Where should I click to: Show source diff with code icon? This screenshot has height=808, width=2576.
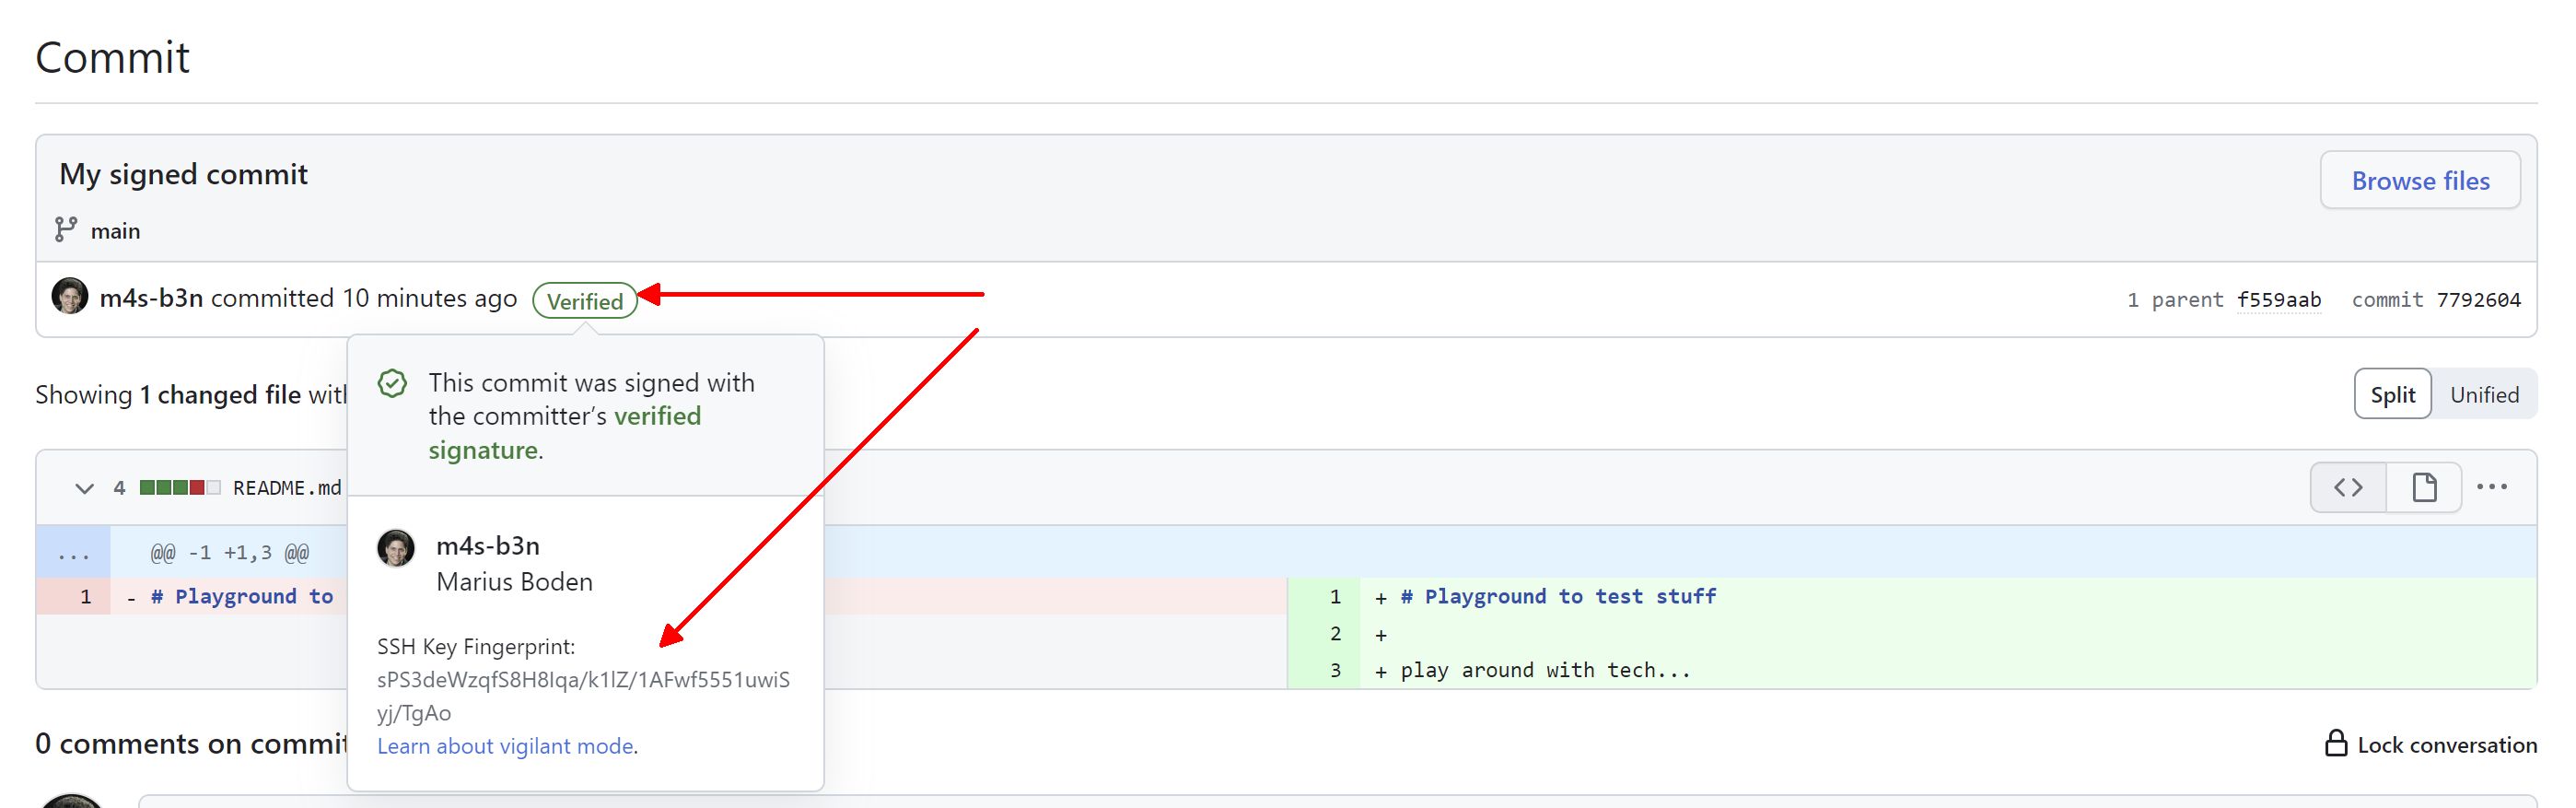2347,488
